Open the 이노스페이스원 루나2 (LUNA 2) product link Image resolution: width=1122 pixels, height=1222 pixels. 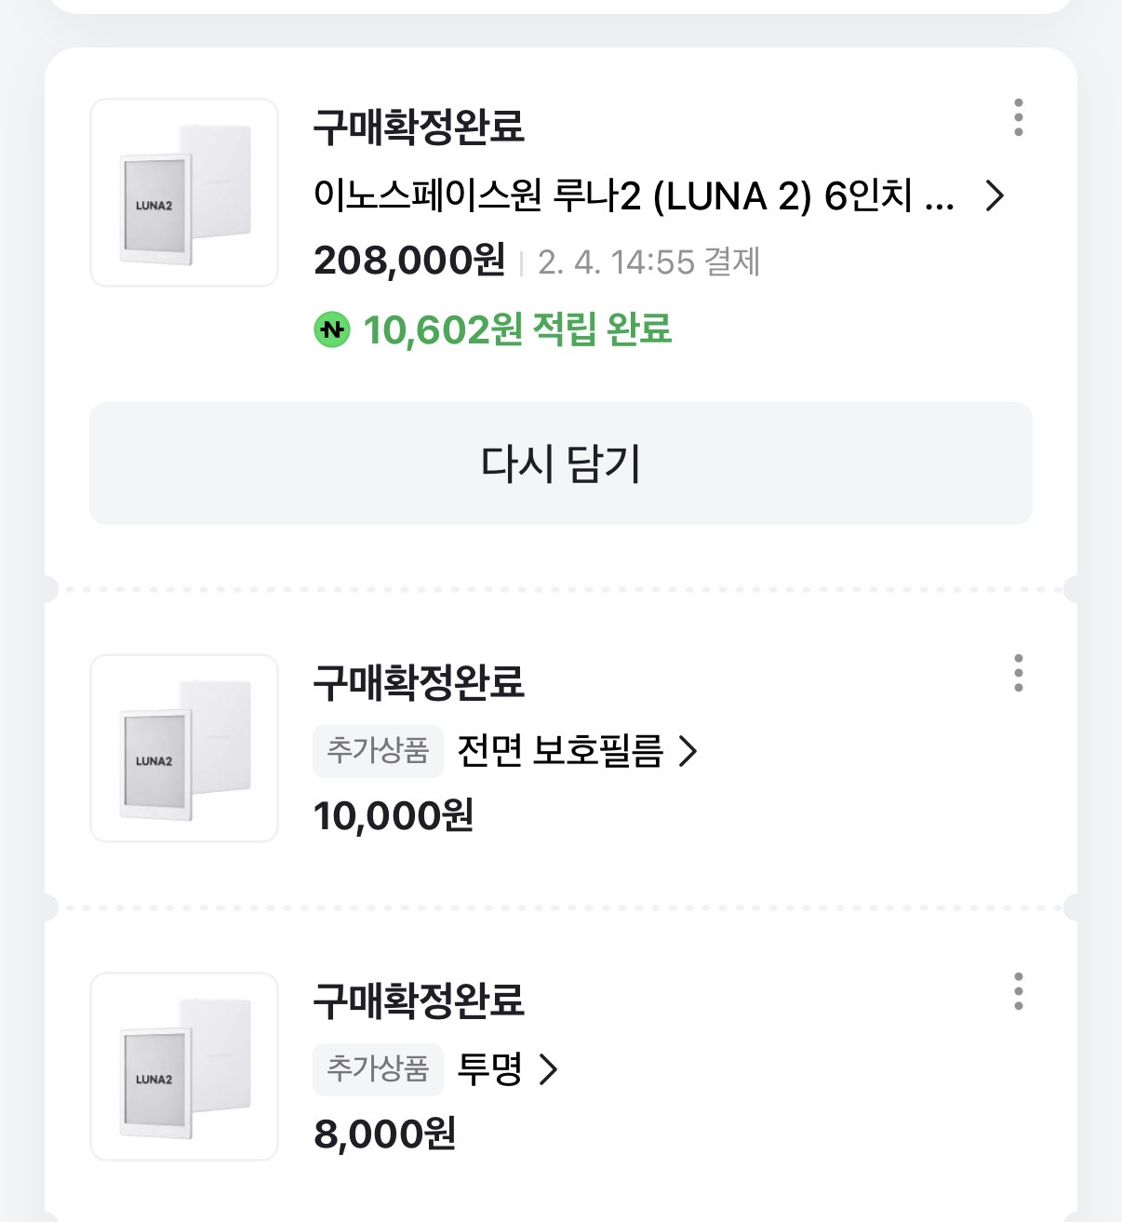[x=633, y=196]
